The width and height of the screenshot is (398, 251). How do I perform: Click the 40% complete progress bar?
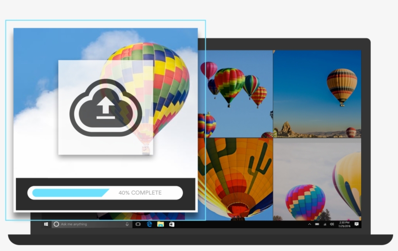[x=105, y=193]
